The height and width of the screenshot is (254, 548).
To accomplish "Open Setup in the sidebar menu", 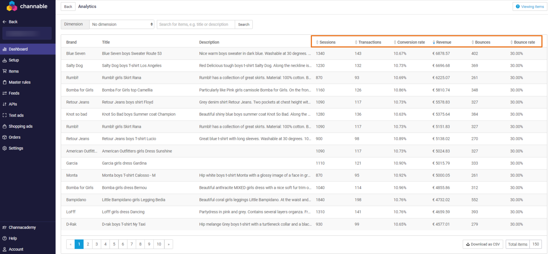I will pyautogui.click(x=14, y=60).
